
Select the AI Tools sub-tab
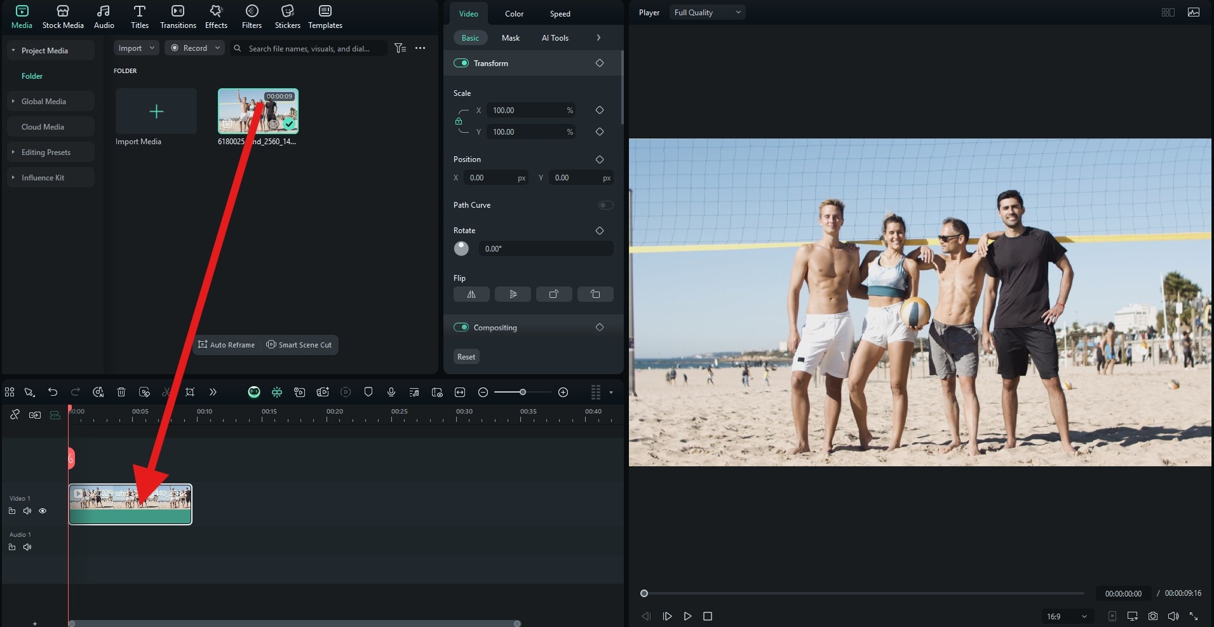pos(555,37)
